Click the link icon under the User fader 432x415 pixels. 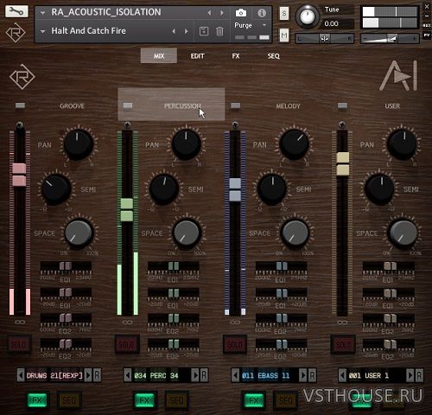pos(342,322)
